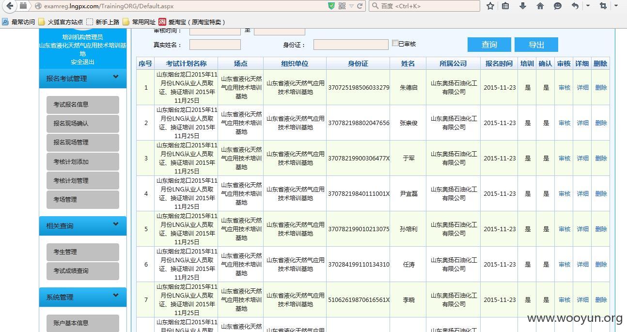
Task: Click the 考试计划名称 column header
Action: [x=186, y=63]
